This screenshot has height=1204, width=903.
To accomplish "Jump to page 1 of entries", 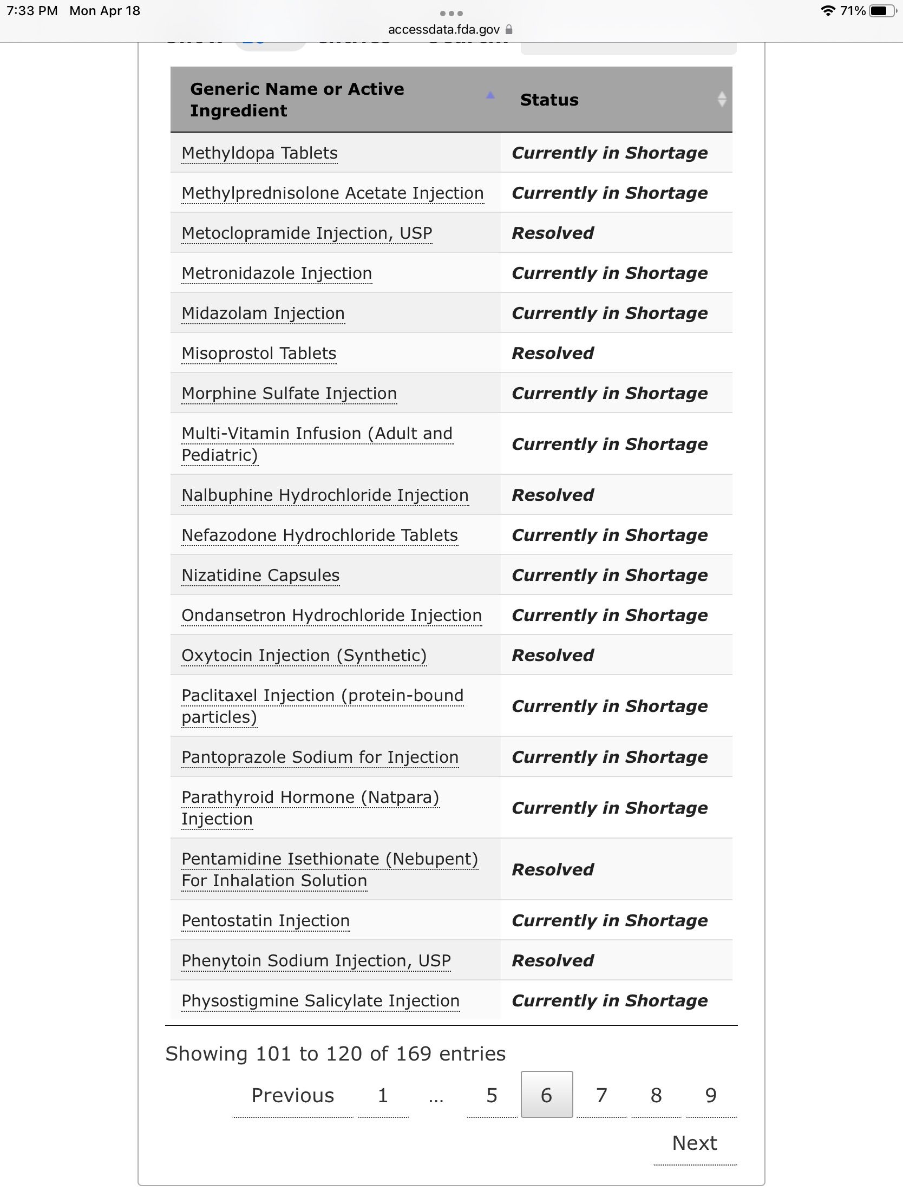I will (383, 1095).
